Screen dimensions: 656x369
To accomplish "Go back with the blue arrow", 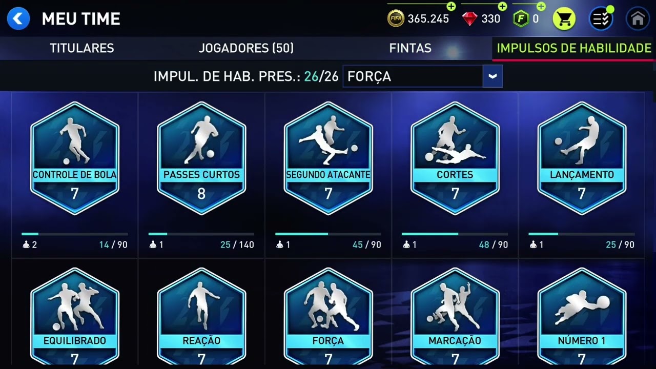I will click(x=18, y=19).
